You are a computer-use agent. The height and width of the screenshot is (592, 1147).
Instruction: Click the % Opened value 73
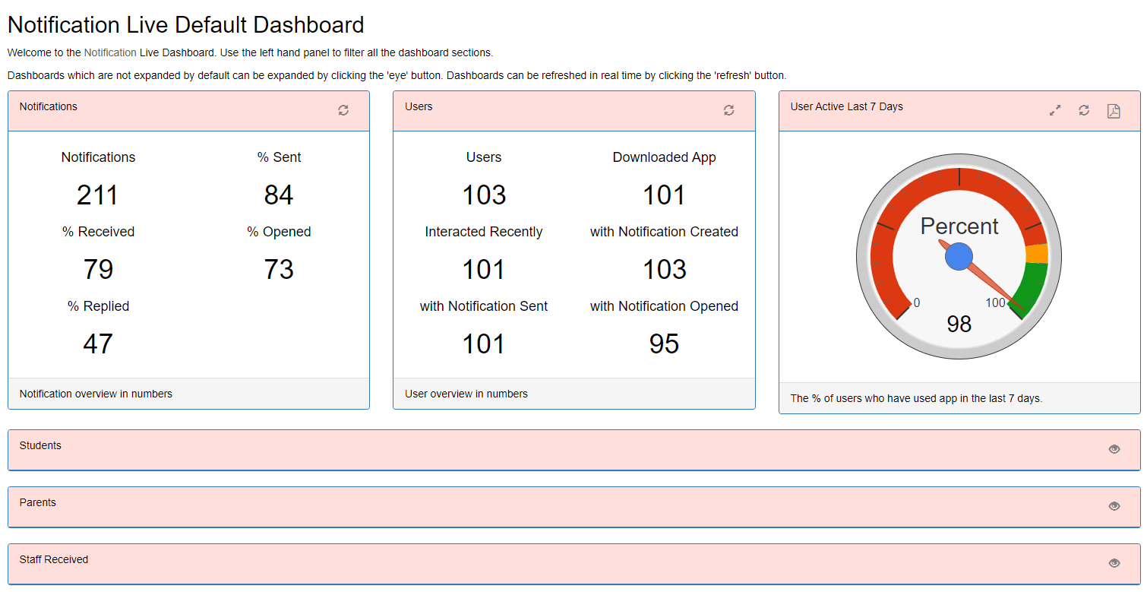[x=279, y=270]
